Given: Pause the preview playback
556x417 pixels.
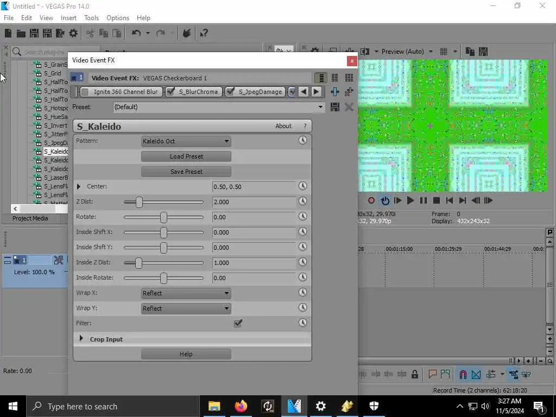Looking at the screenshot, I should tap(424, 201).
